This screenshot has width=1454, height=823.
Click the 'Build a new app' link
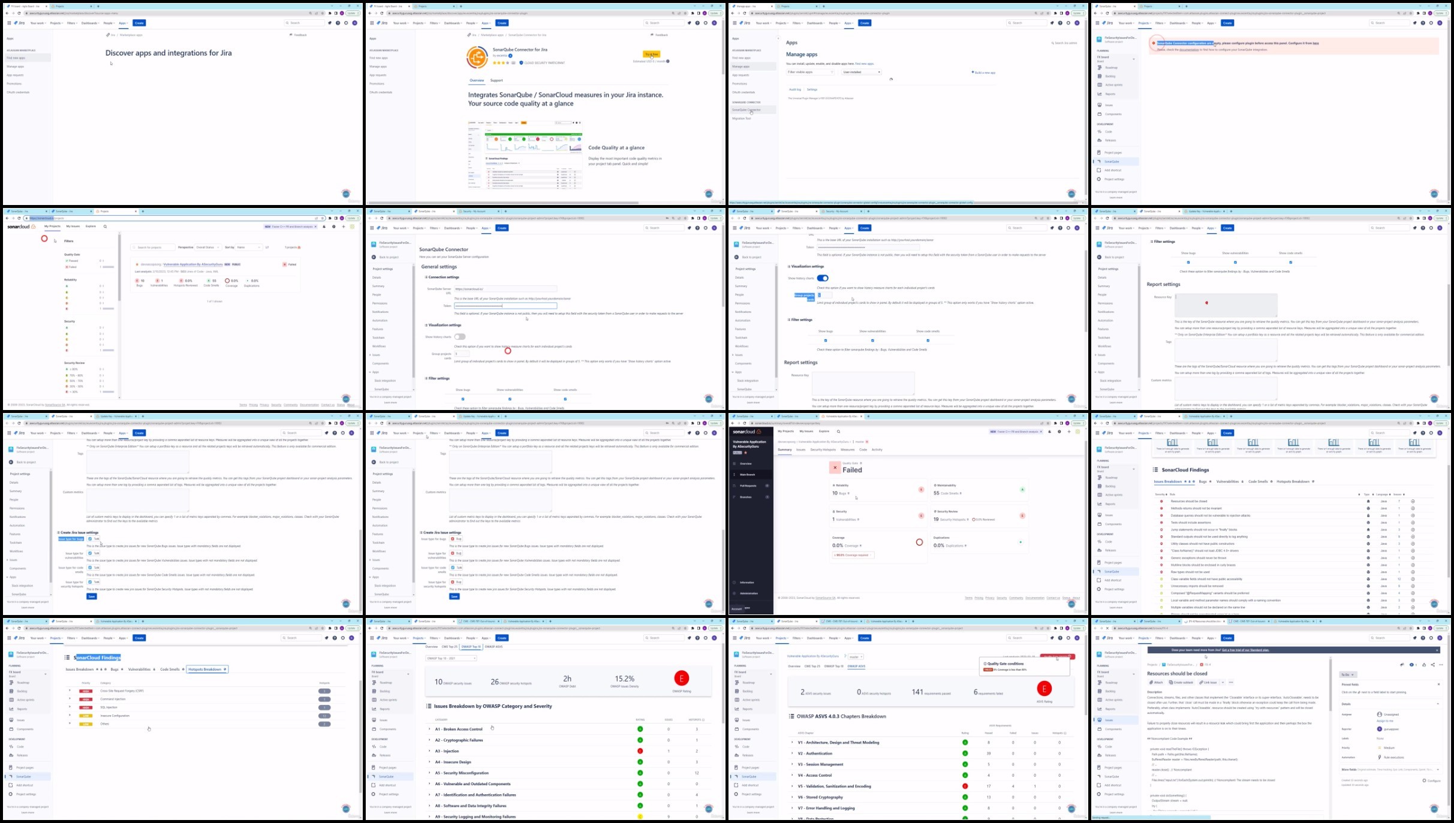tap(983, 73)
